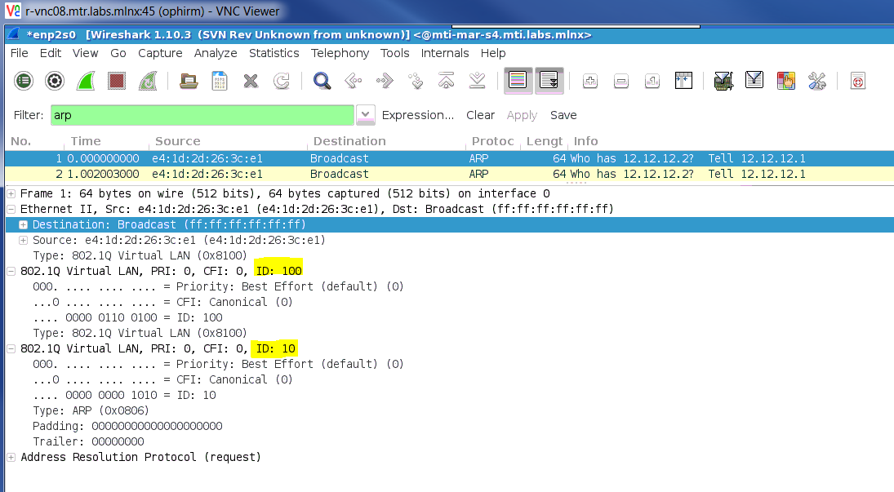Screen dimensions: 894x492
Task: Open the Telephony menu
Action: 340,53
